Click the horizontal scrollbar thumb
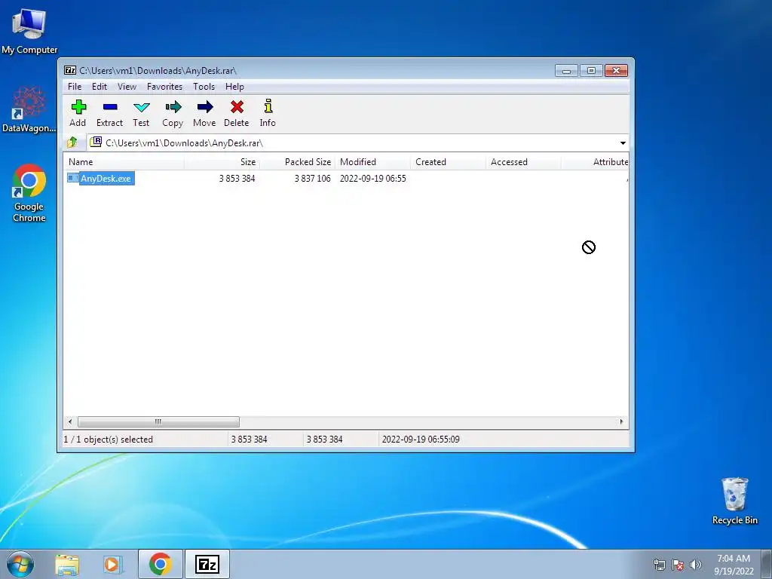 (158, 422)
